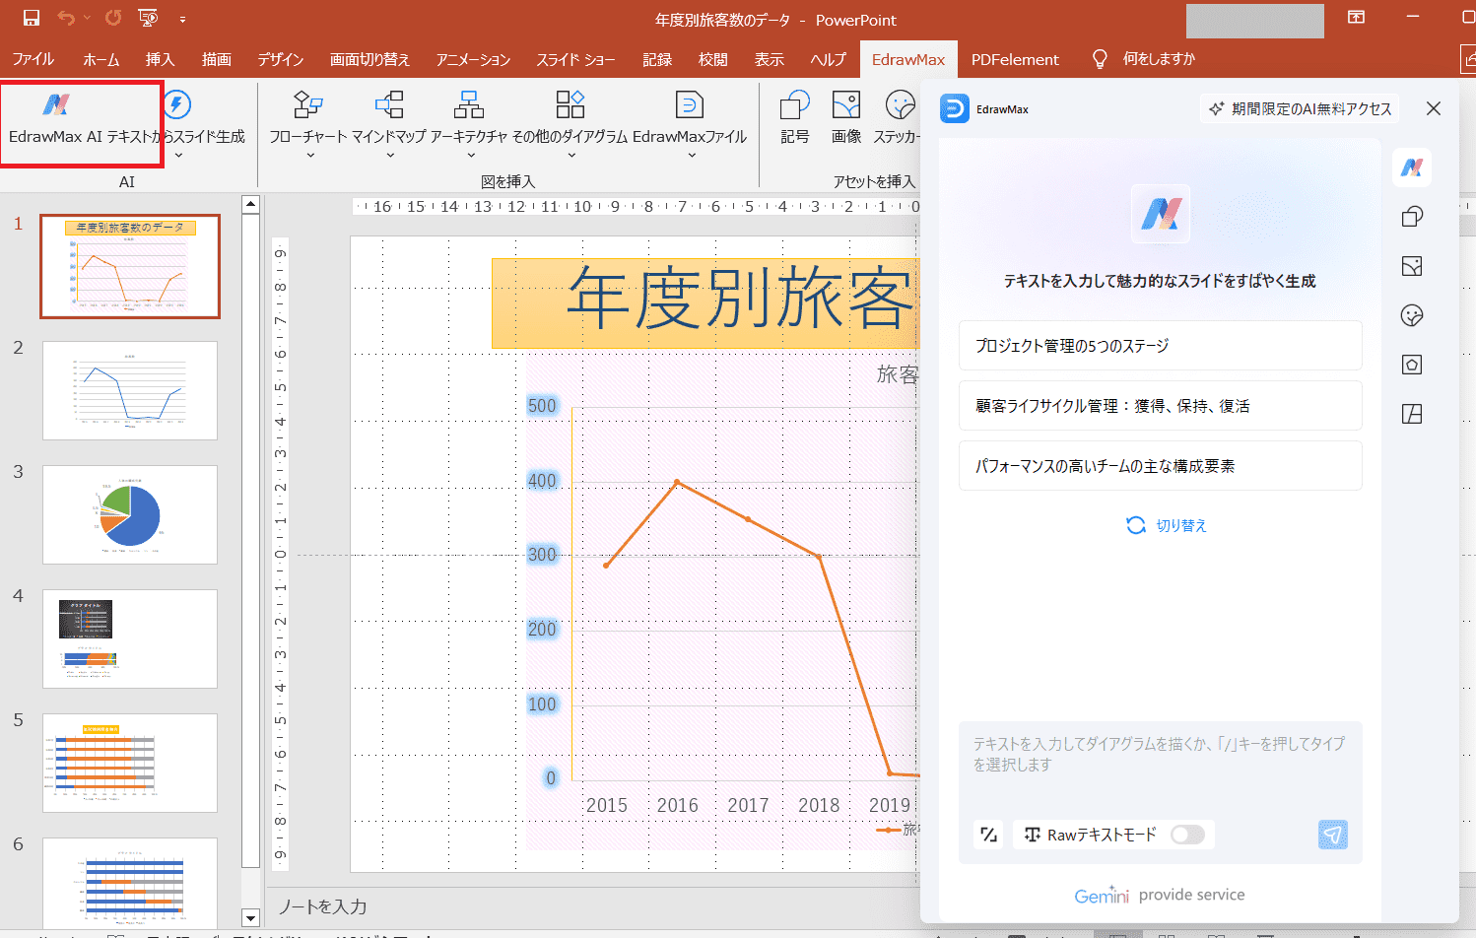Select slide 3 pie chart thumbnail
1476x938 pixels.
[130, 514]
